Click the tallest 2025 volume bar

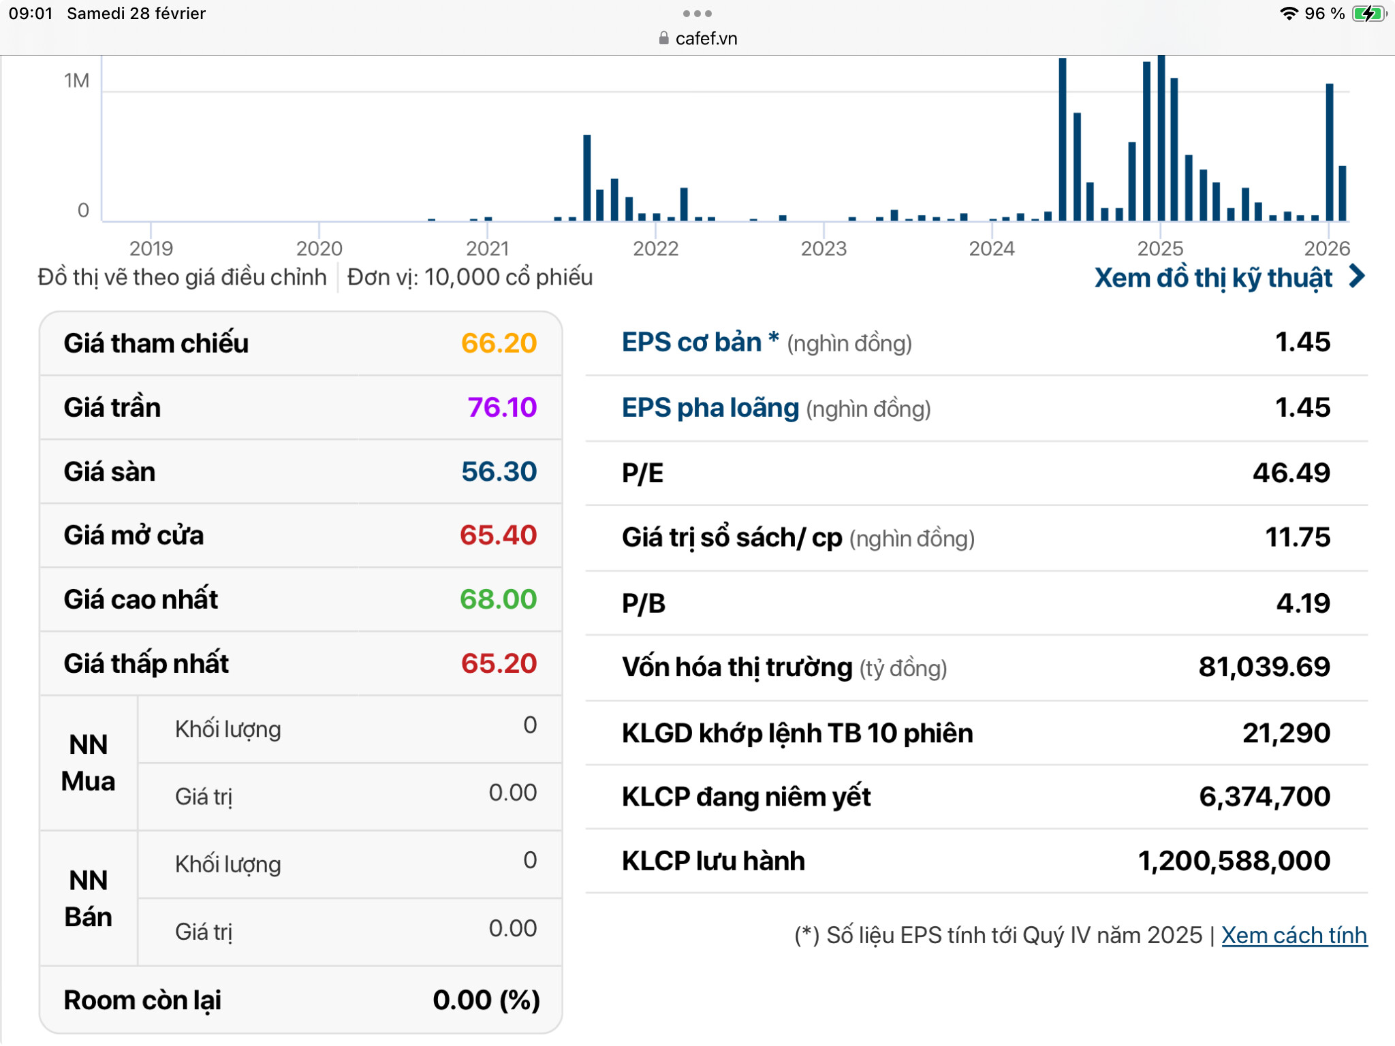coord(1161,136)
